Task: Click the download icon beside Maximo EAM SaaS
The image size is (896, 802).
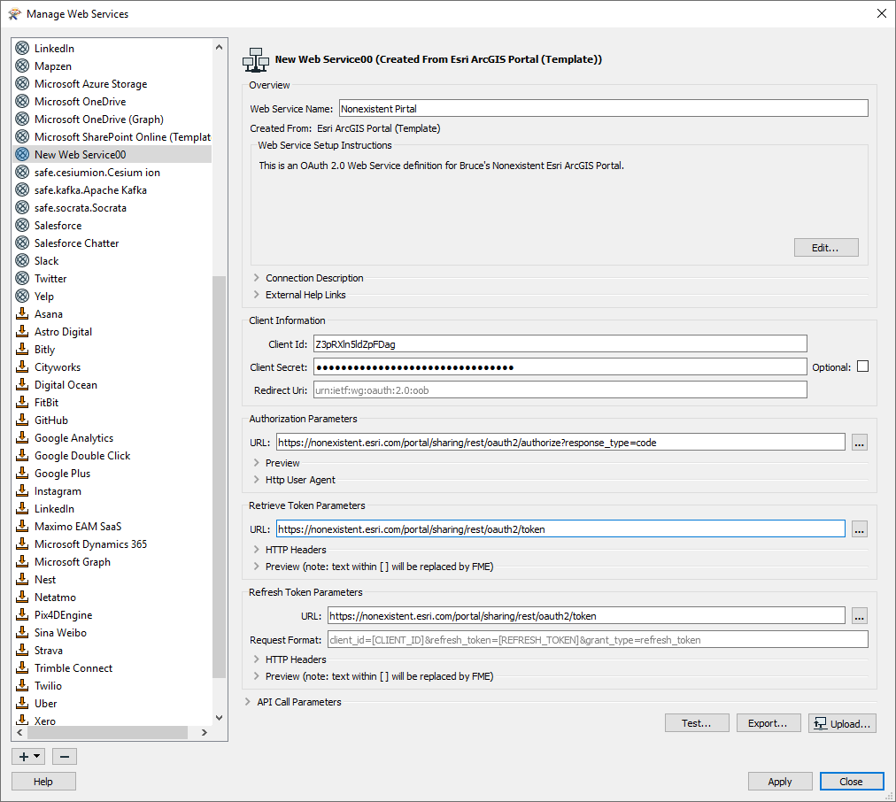Action: click(22, 526)
